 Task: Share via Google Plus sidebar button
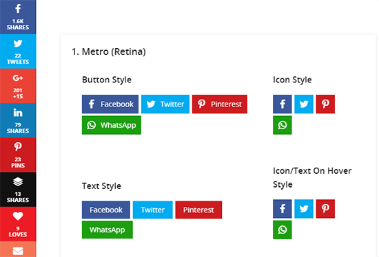[x=18, y=86]
